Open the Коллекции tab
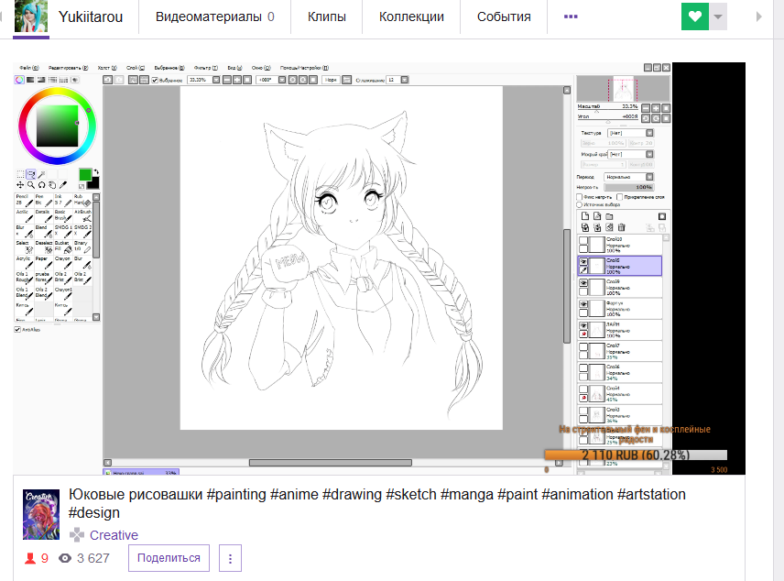 (411, 17)
